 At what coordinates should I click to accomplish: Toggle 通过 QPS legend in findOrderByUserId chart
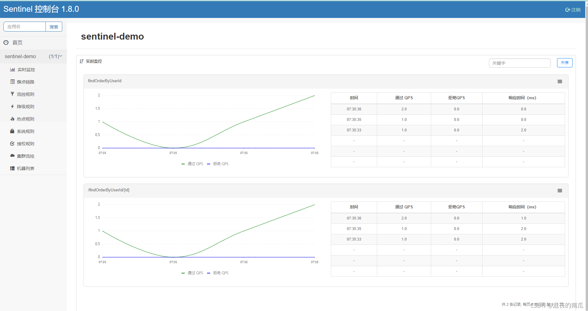click(192, 164)
